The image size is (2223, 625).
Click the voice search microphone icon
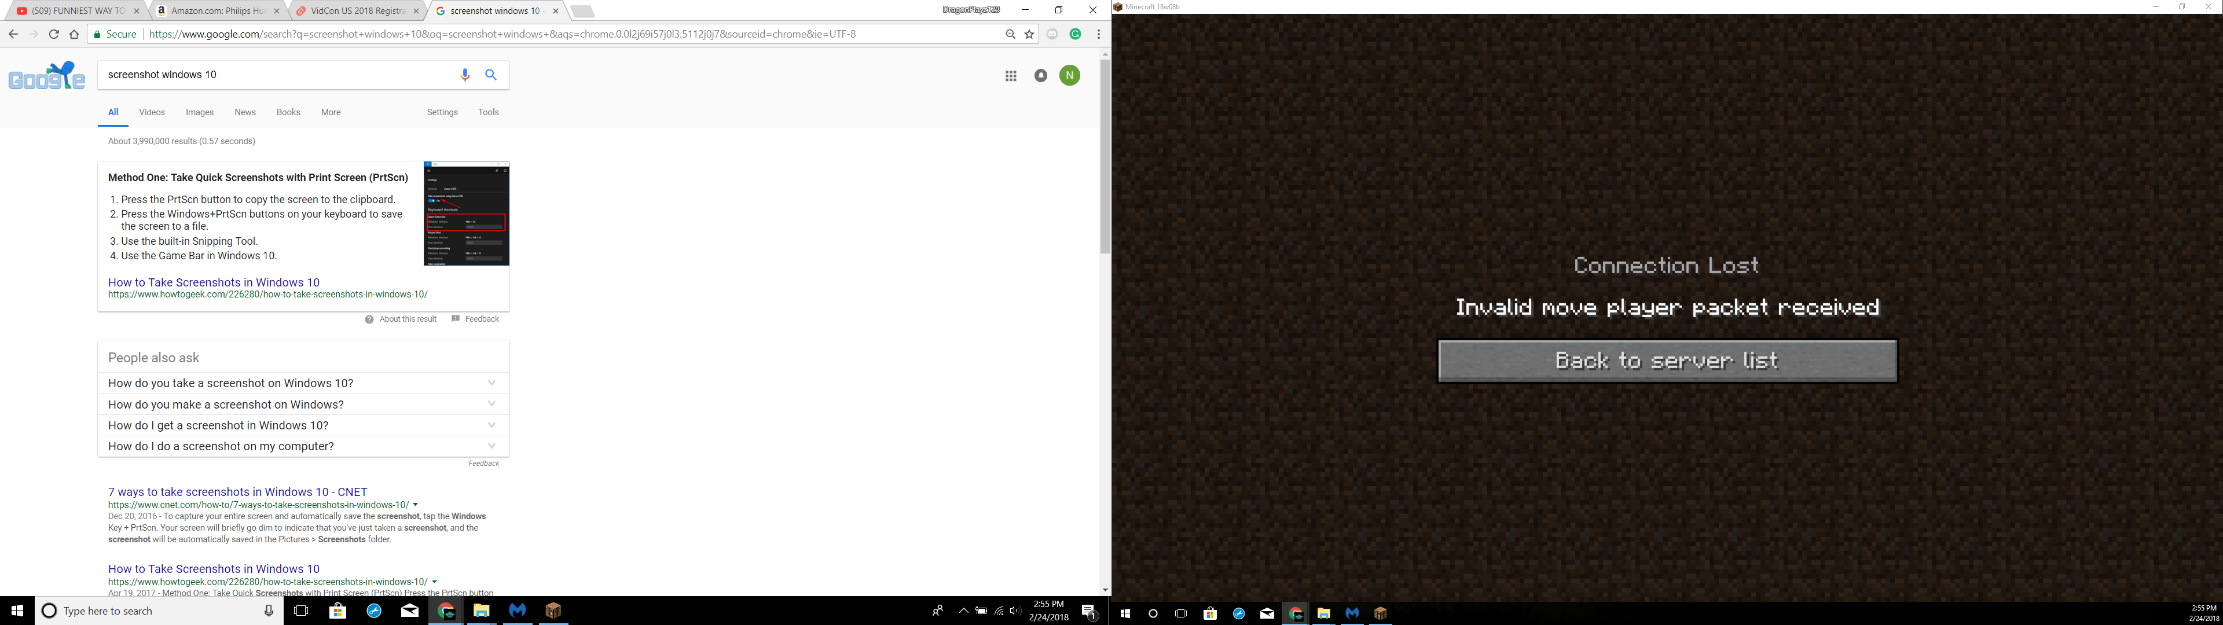click(x=464, y=75)
